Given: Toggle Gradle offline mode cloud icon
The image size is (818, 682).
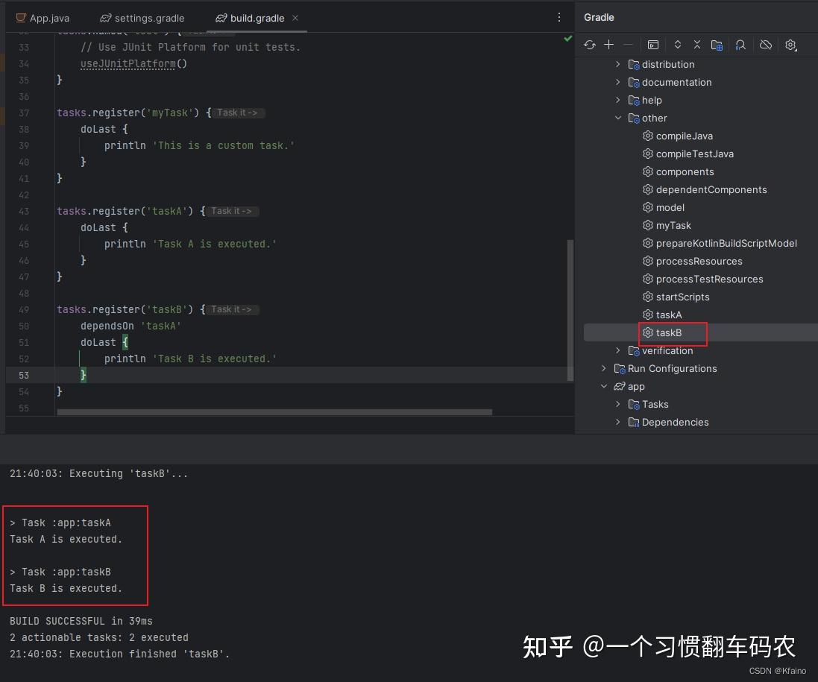Looking at the screenshot, I should coord(765,45).
